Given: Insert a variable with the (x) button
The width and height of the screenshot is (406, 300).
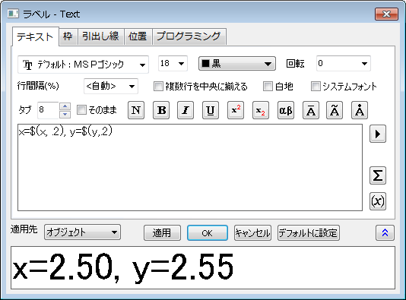Looking at the screenshot, I should point(378,201).
